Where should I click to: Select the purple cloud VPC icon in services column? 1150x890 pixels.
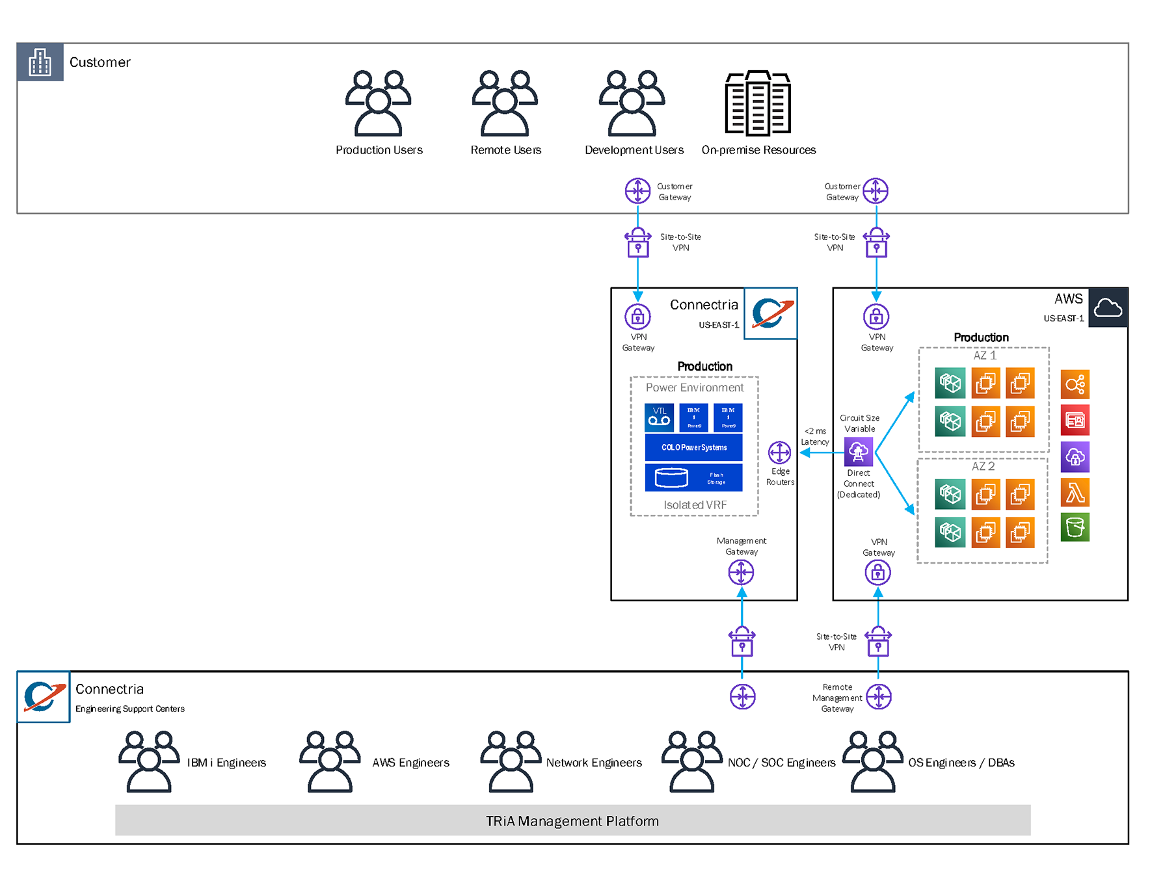[x=1075, y=457]
